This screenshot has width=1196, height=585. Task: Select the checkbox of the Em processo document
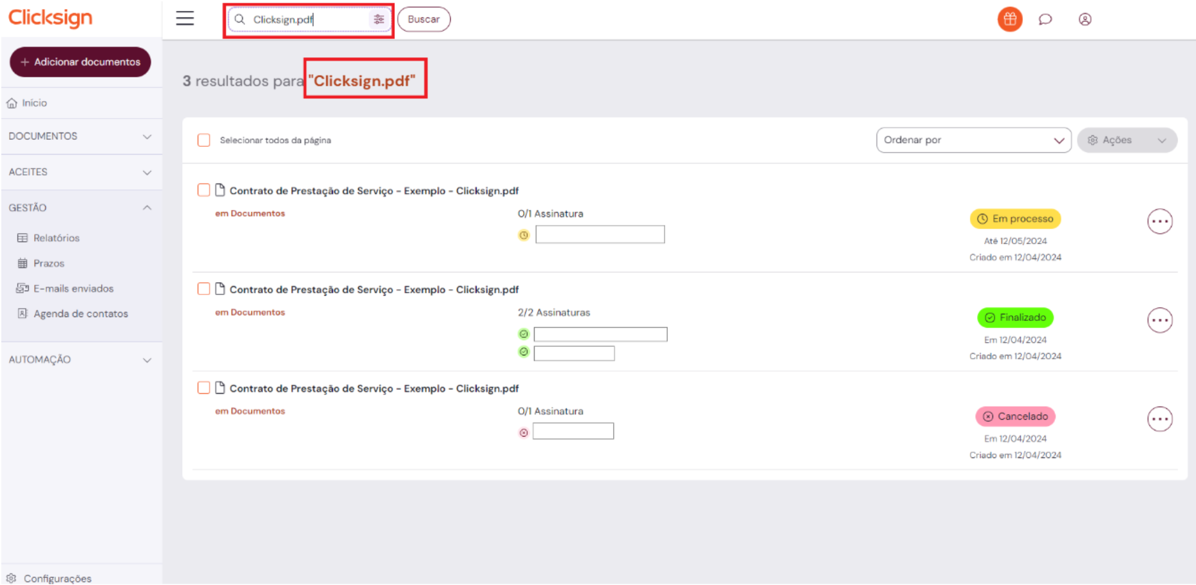pyautogui.click(x=204, y=190)
